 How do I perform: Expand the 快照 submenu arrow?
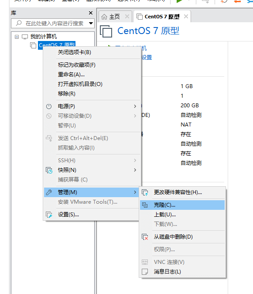(135, 170)
